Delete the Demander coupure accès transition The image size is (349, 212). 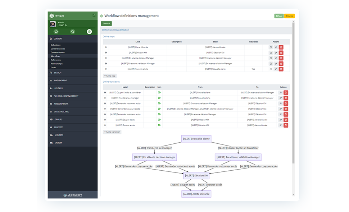[x=286, y=109]
